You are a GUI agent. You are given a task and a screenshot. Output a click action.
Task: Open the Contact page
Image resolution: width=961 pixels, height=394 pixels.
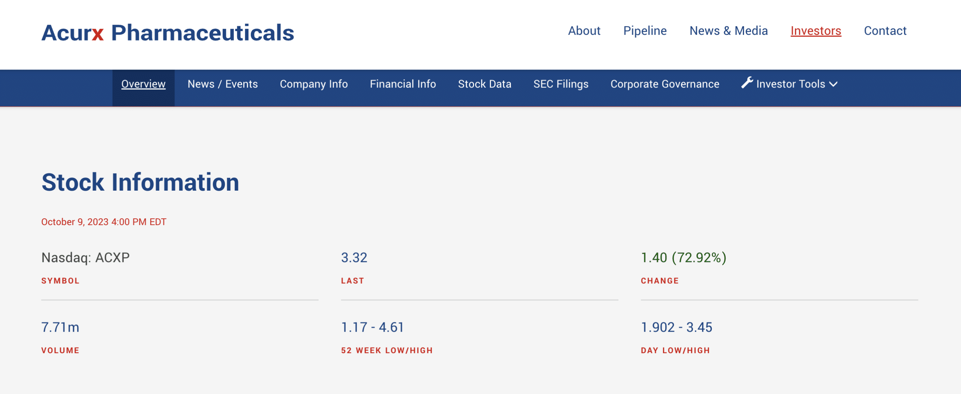tap(885, 31)
